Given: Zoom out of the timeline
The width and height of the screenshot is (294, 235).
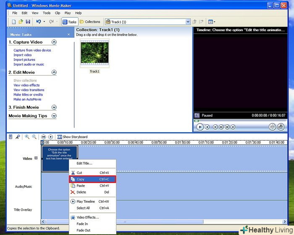Looking at the screenshot, I should [x=34, y=137].
